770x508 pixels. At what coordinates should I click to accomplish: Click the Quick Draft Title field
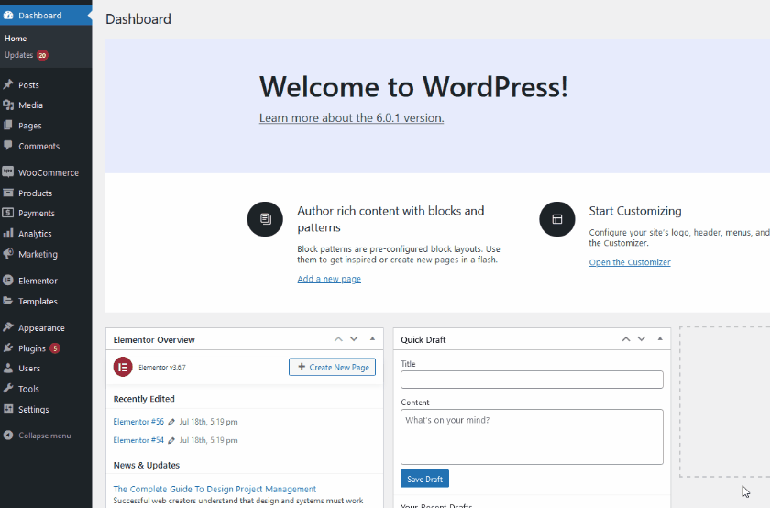(532, 380)
